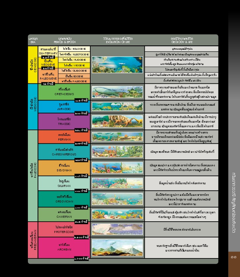Click the Cambrian sea life illustration
Image resolution: width=240 pixels, height=277 pixels.
click(118, 214)
